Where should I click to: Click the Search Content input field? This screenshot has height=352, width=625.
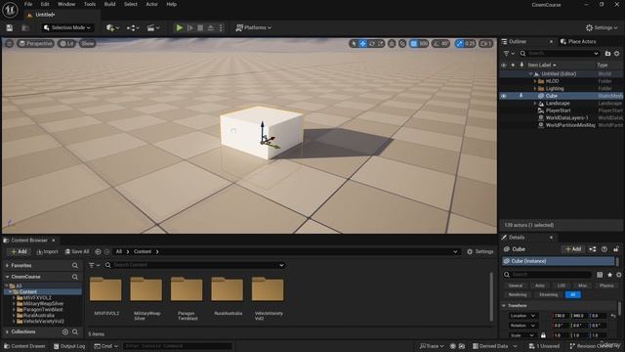[195, 265]
